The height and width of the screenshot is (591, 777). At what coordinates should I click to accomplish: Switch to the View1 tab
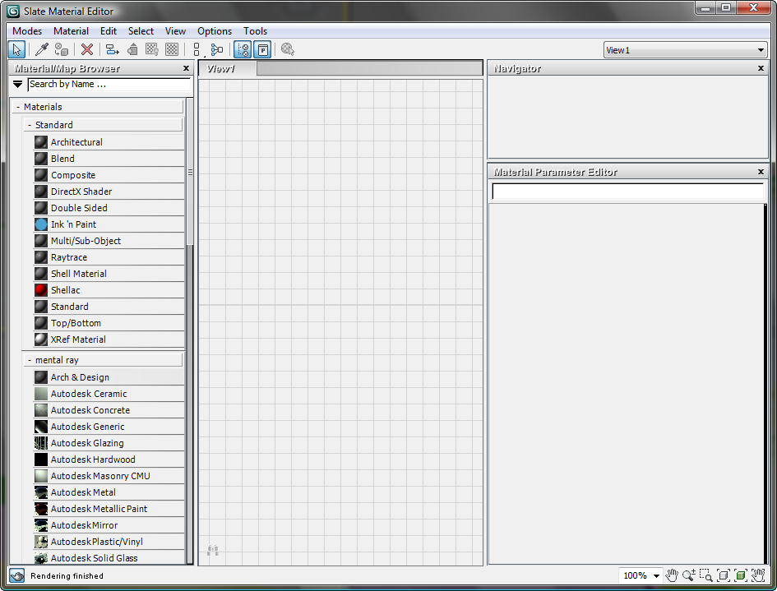(228, 69)
